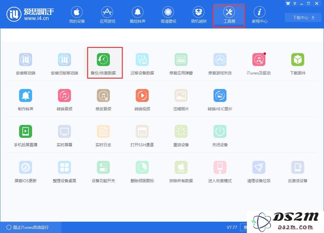Click version text V7.77
Image resolution: width=324 pixels, height=233 pixels.
click(x=232, y=227)
